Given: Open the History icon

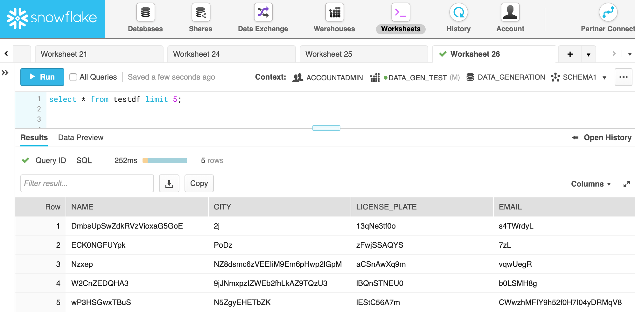Looking at the screenshot, I should [x=458, y=13].
